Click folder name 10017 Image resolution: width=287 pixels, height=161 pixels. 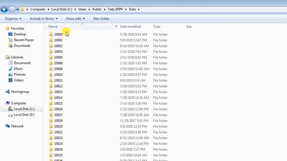click(58, 115)
